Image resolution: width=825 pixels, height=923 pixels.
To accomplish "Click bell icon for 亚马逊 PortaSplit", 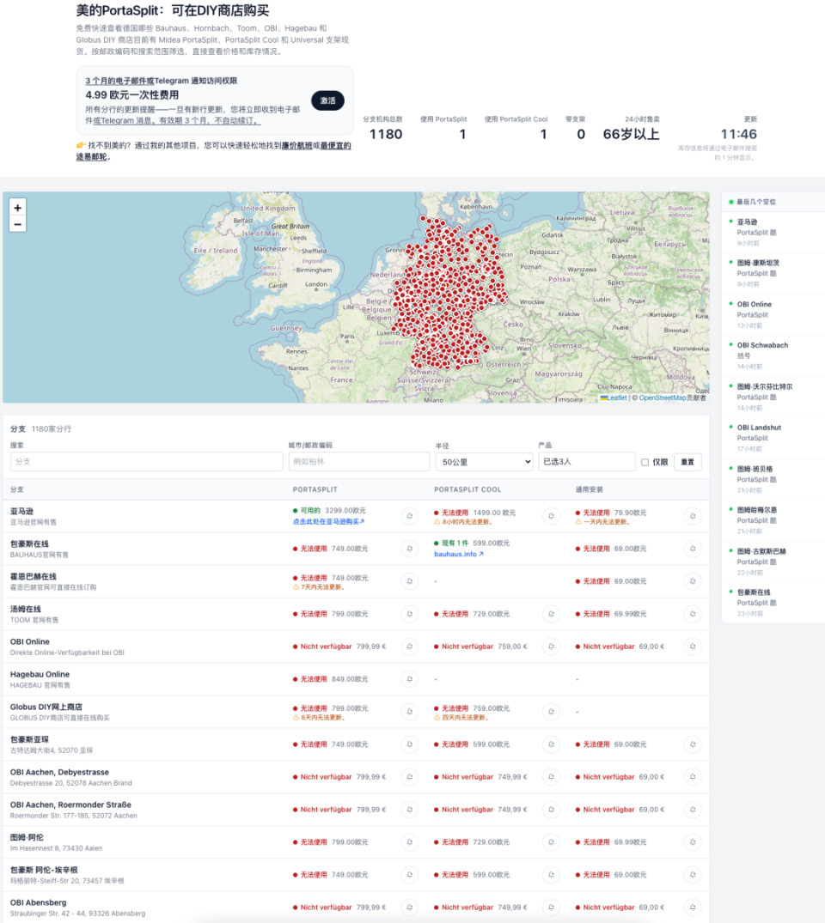I will click(x=410, y=516).
